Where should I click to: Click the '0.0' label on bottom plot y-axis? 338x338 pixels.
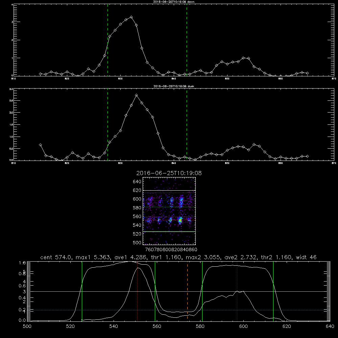[x=22, y=320]
